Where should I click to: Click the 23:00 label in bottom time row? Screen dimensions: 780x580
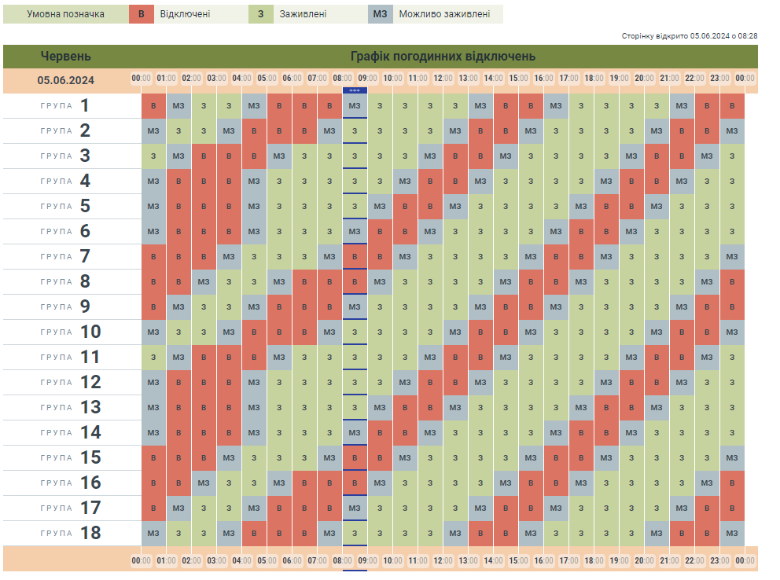(x=719, y=560)
